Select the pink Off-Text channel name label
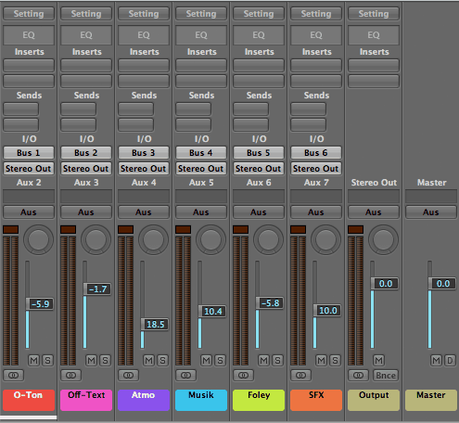Screen dimensions: 459x423 coord(86,400)
